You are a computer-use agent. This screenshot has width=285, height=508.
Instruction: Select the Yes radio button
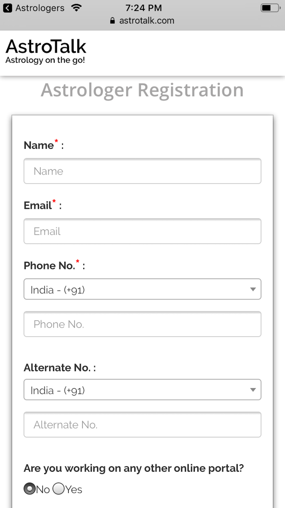tap(59, 489)
